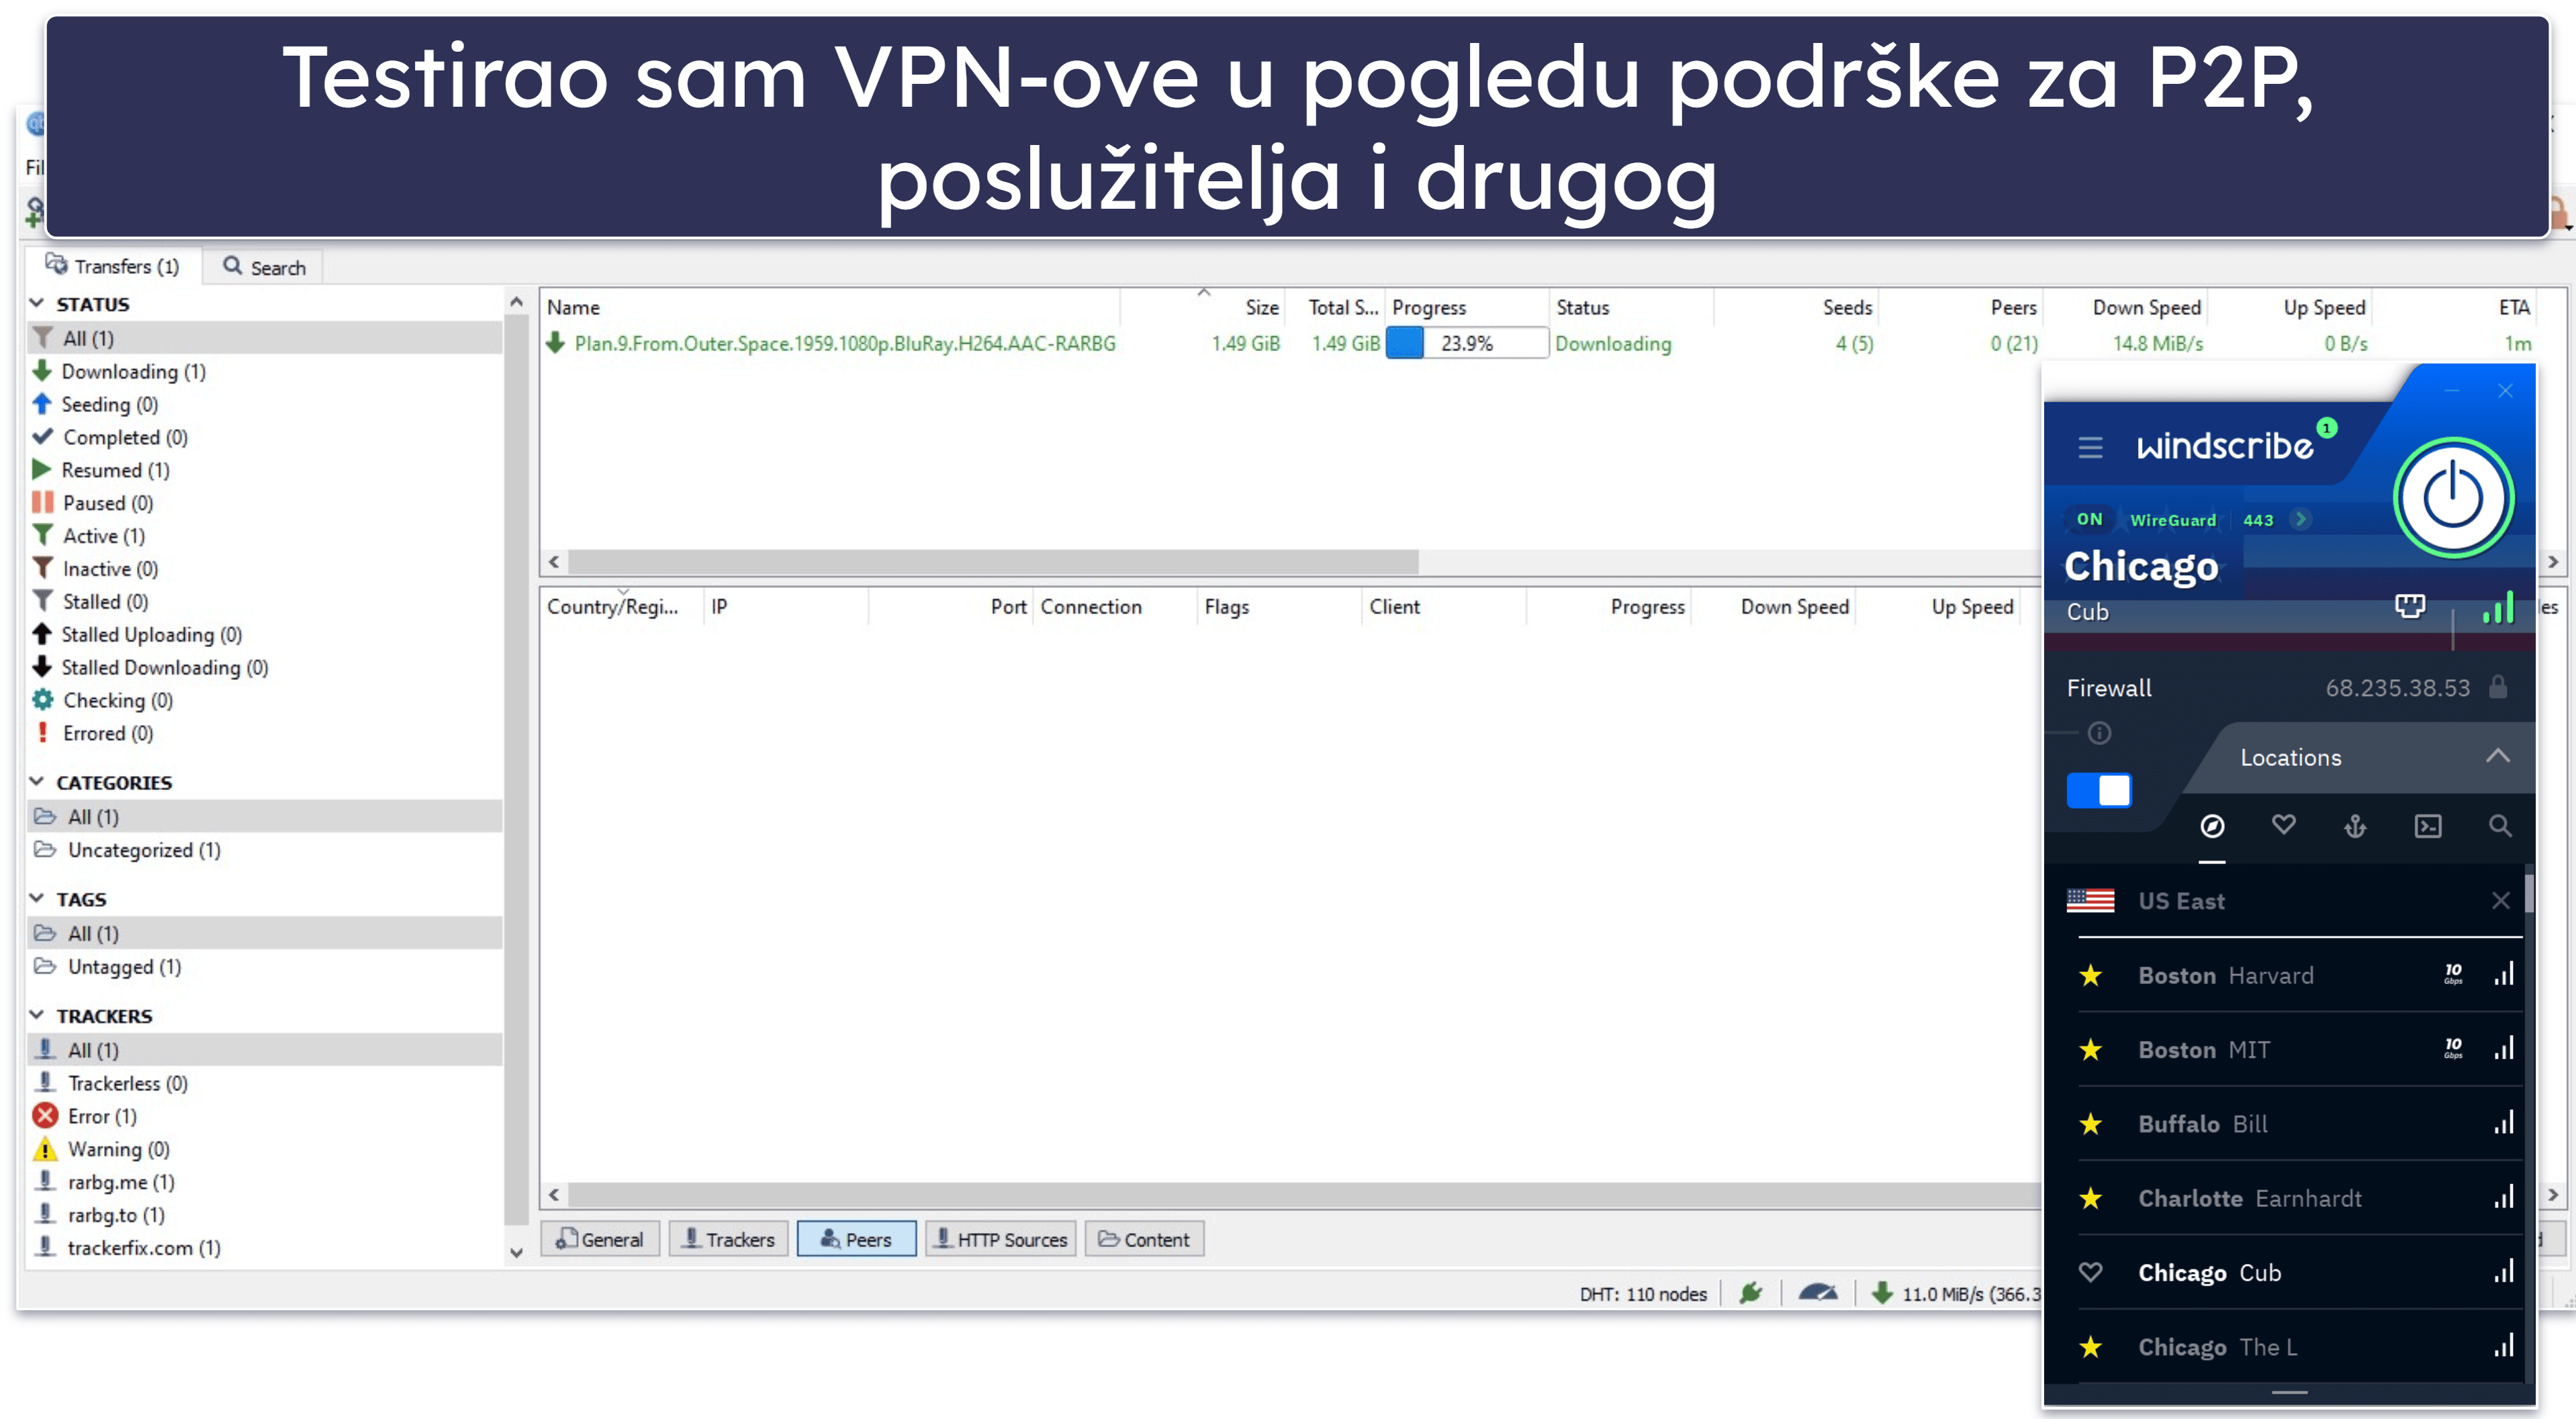Open the Windscribe hamburger menu
Viewport: 2576px width, 1419px height.
2090,446
